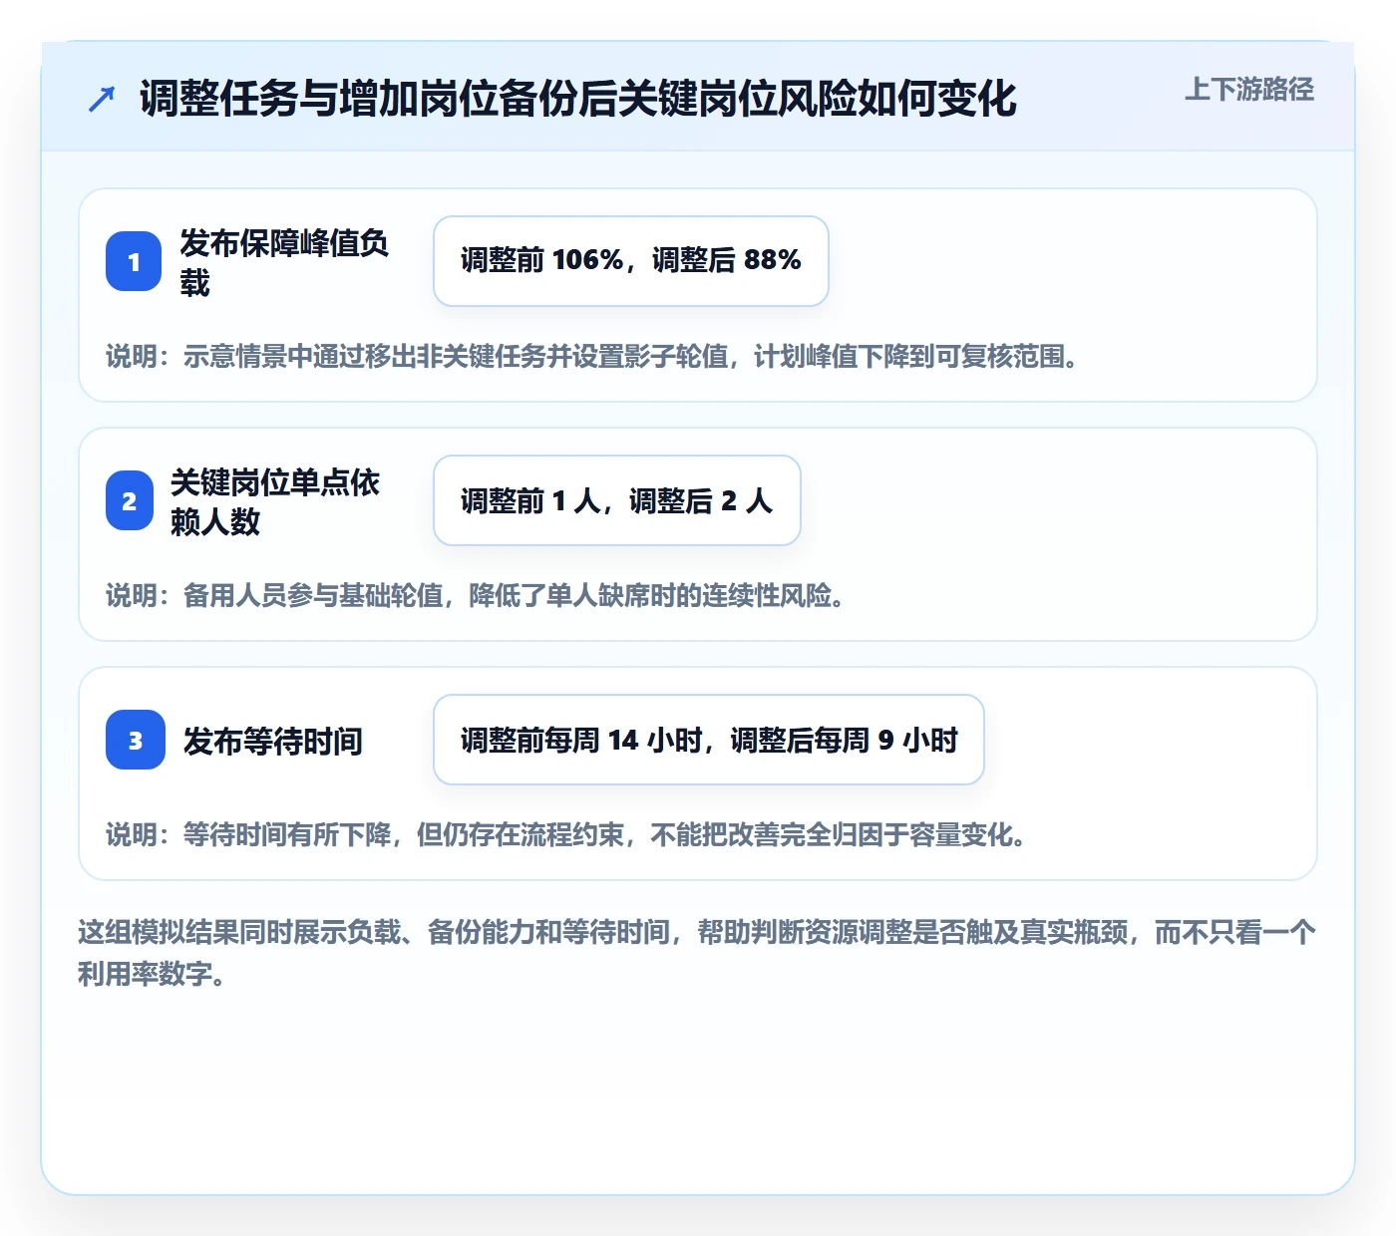Click the note about 备用人员参与基础轮值
This screenshot has height=1236, width=1396.
point(476,596)
